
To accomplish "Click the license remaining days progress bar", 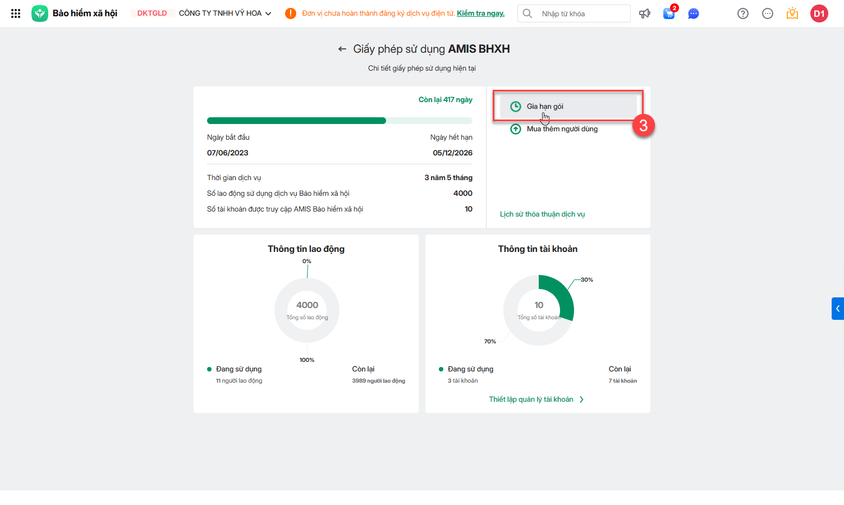I will pos(340,121).
